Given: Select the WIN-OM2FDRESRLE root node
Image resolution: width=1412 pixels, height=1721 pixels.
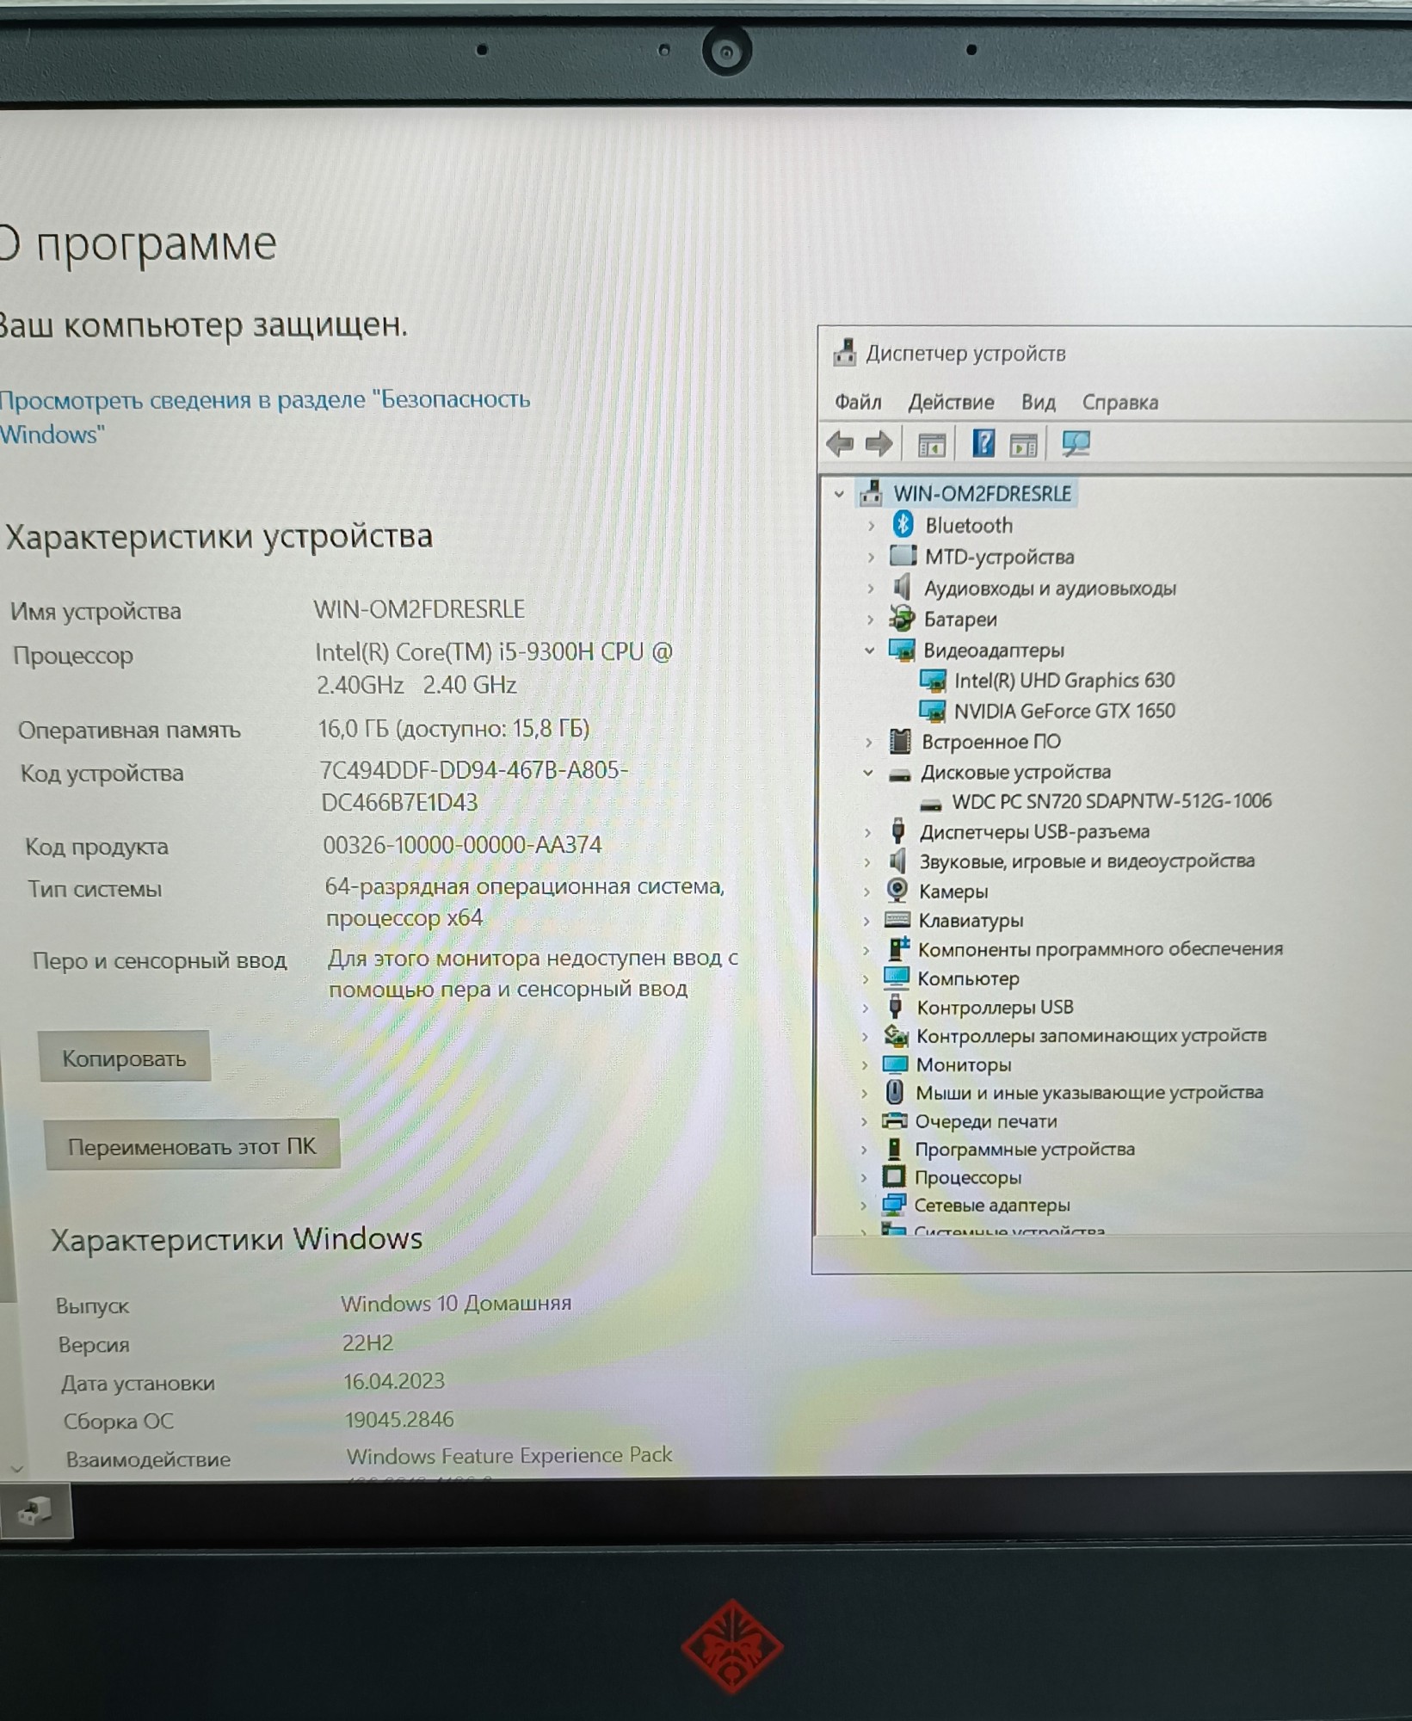Looking at the screenshot, I should (982, 494).
